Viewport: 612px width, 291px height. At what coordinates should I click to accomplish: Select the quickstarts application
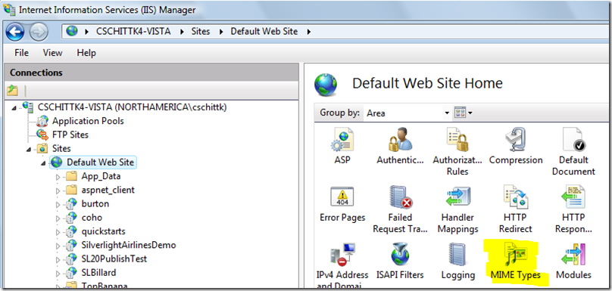point(104,231)
